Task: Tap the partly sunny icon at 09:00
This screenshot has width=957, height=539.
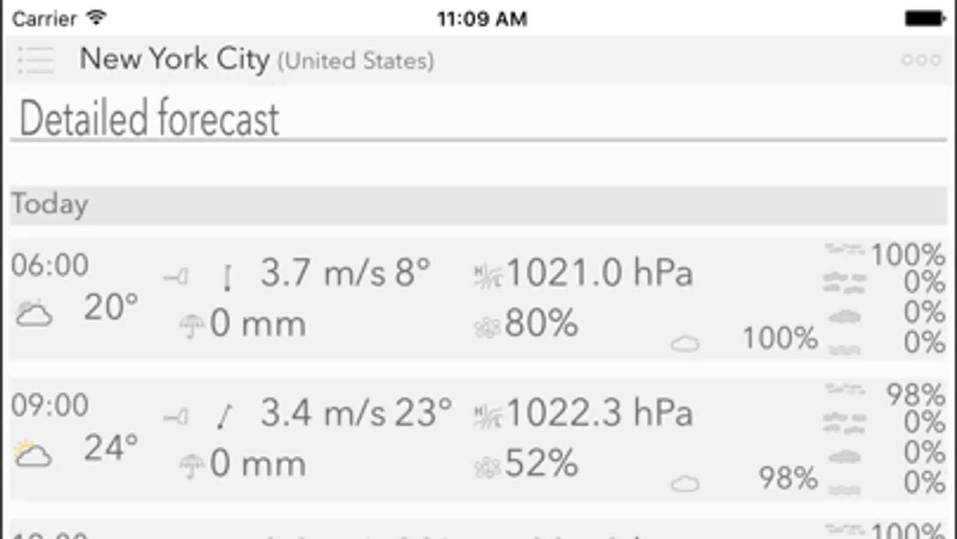Action: [x=33, y=453]
